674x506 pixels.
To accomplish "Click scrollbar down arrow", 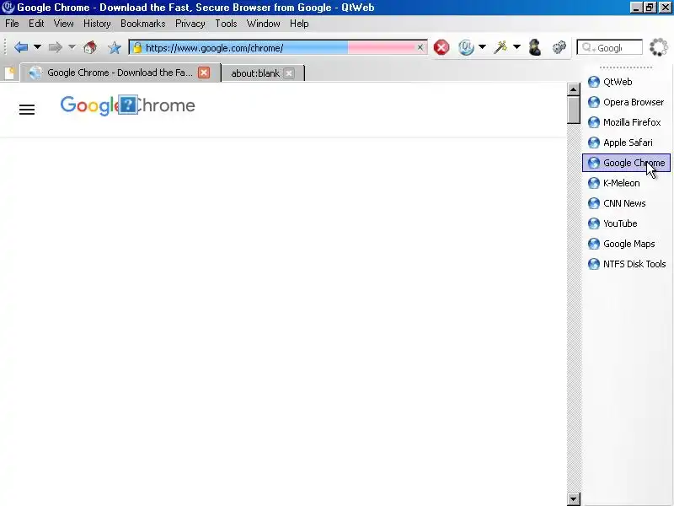I will [x=574, y=499].
